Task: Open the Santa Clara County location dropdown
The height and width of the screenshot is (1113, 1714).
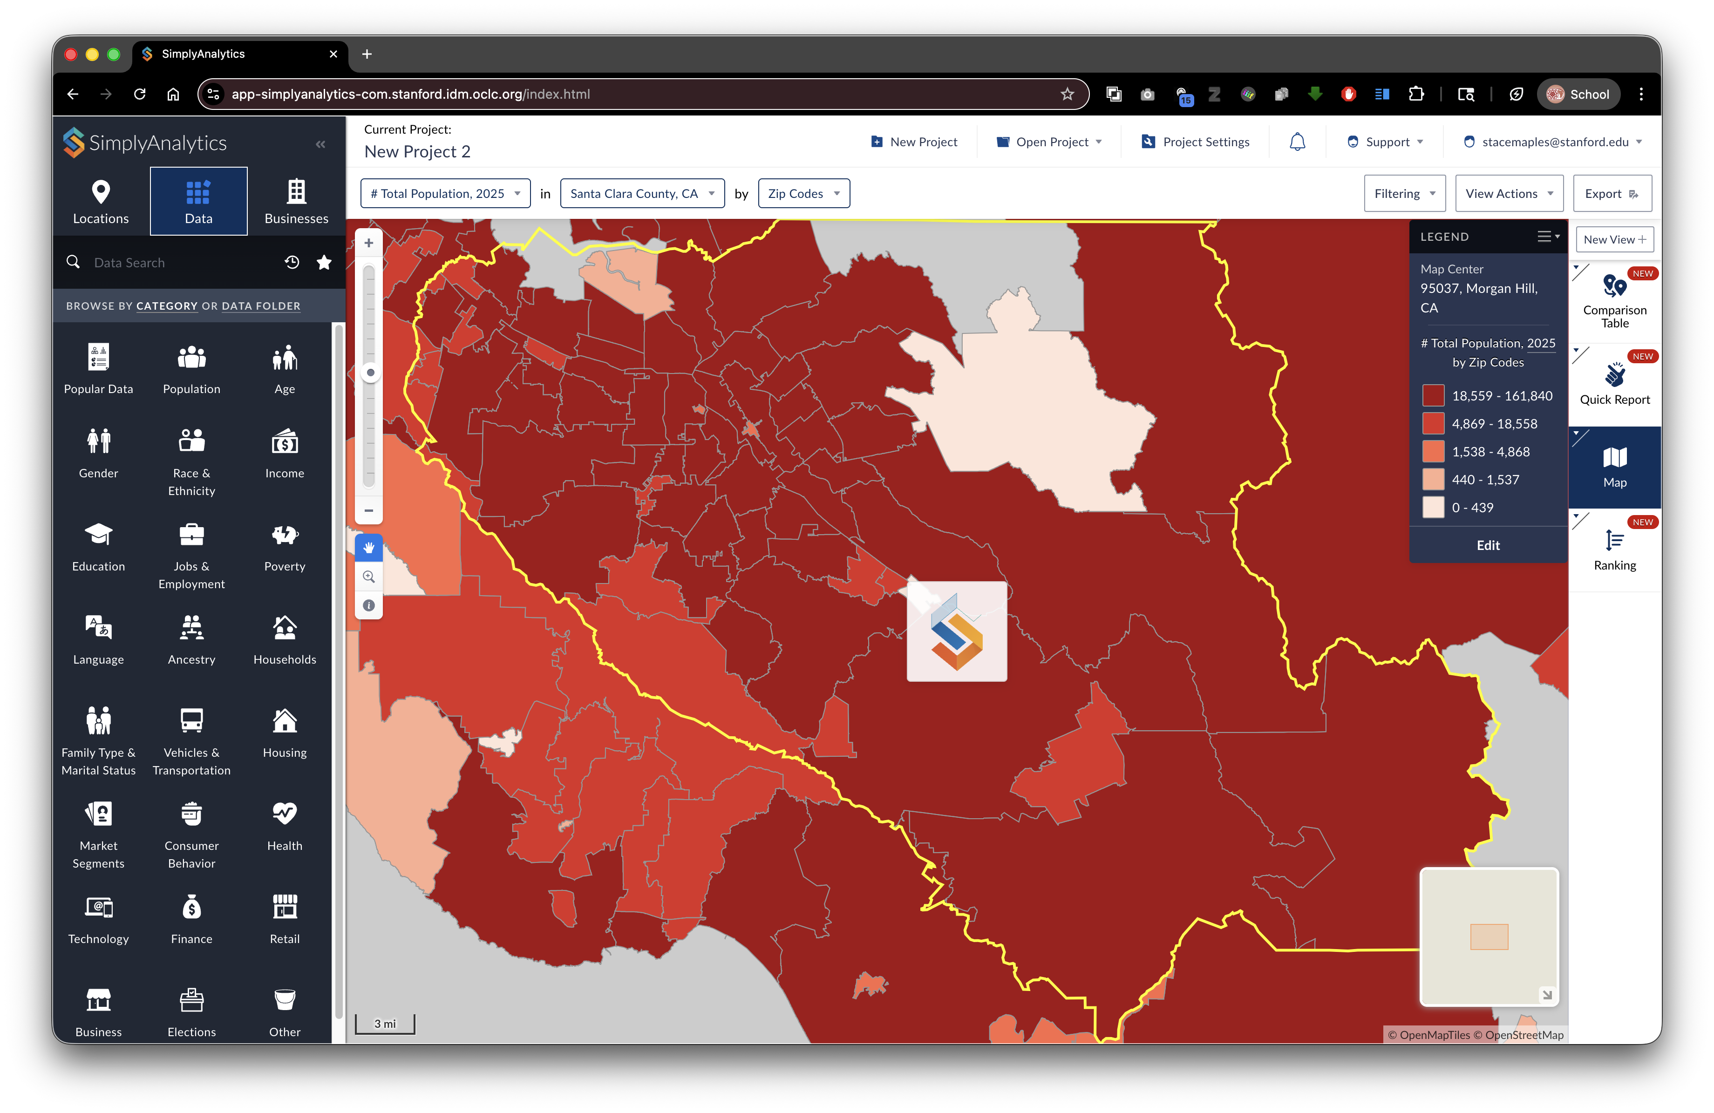Action: 642,194
